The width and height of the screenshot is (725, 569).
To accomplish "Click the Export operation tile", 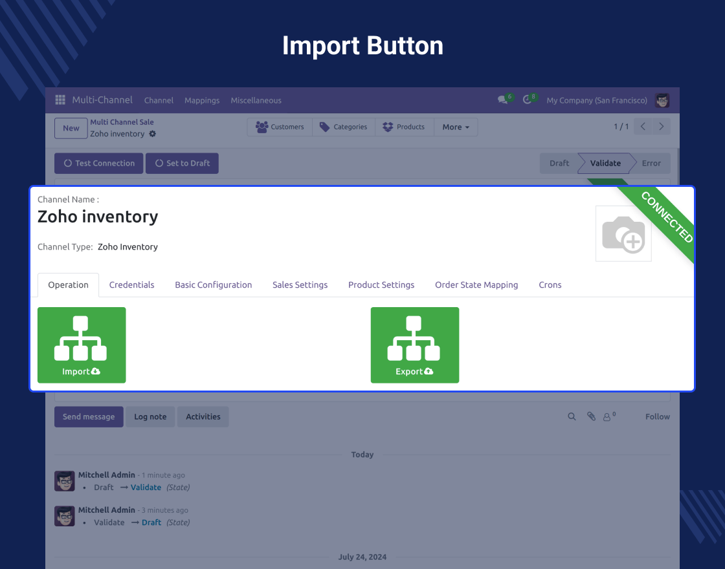I will pos(415,345).
